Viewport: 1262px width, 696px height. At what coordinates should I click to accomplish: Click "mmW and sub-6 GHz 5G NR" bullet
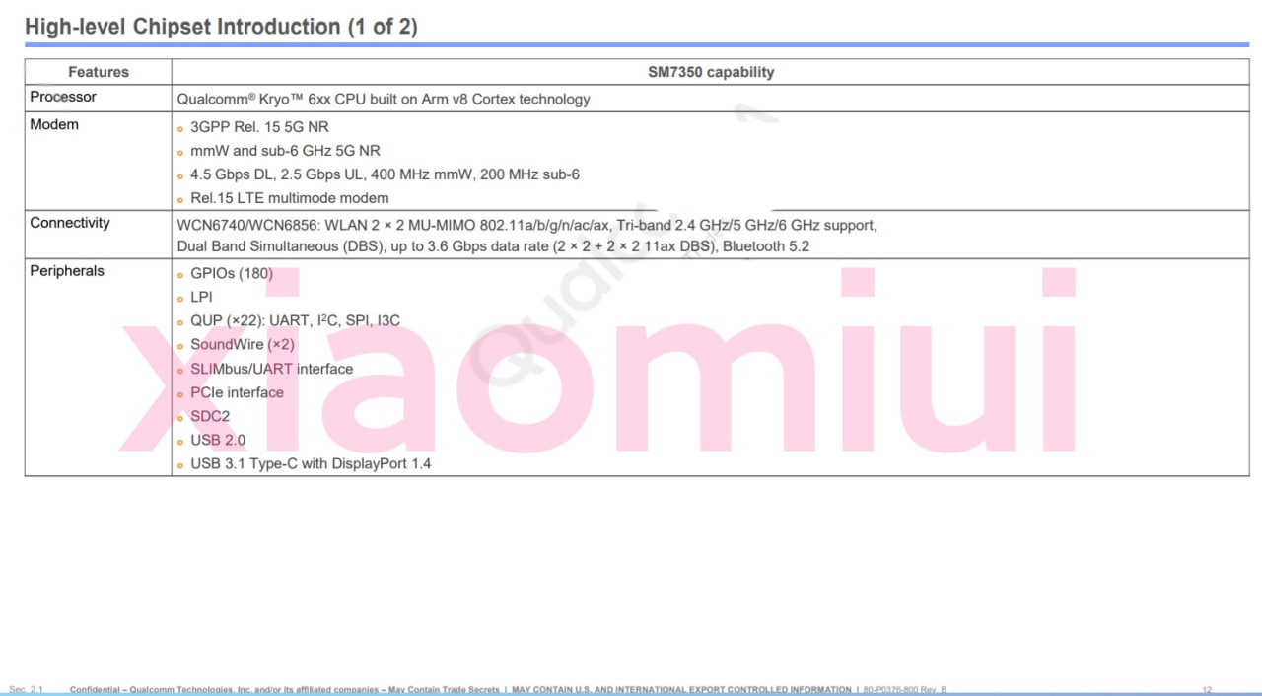pyautogui.click(x=285, y=151)
